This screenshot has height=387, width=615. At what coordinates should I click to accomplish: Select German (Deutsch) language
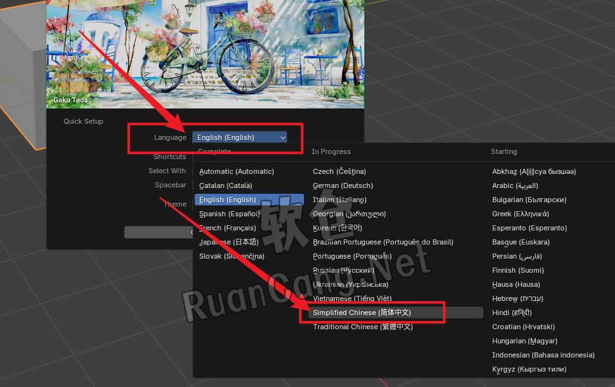pos(343,185)
